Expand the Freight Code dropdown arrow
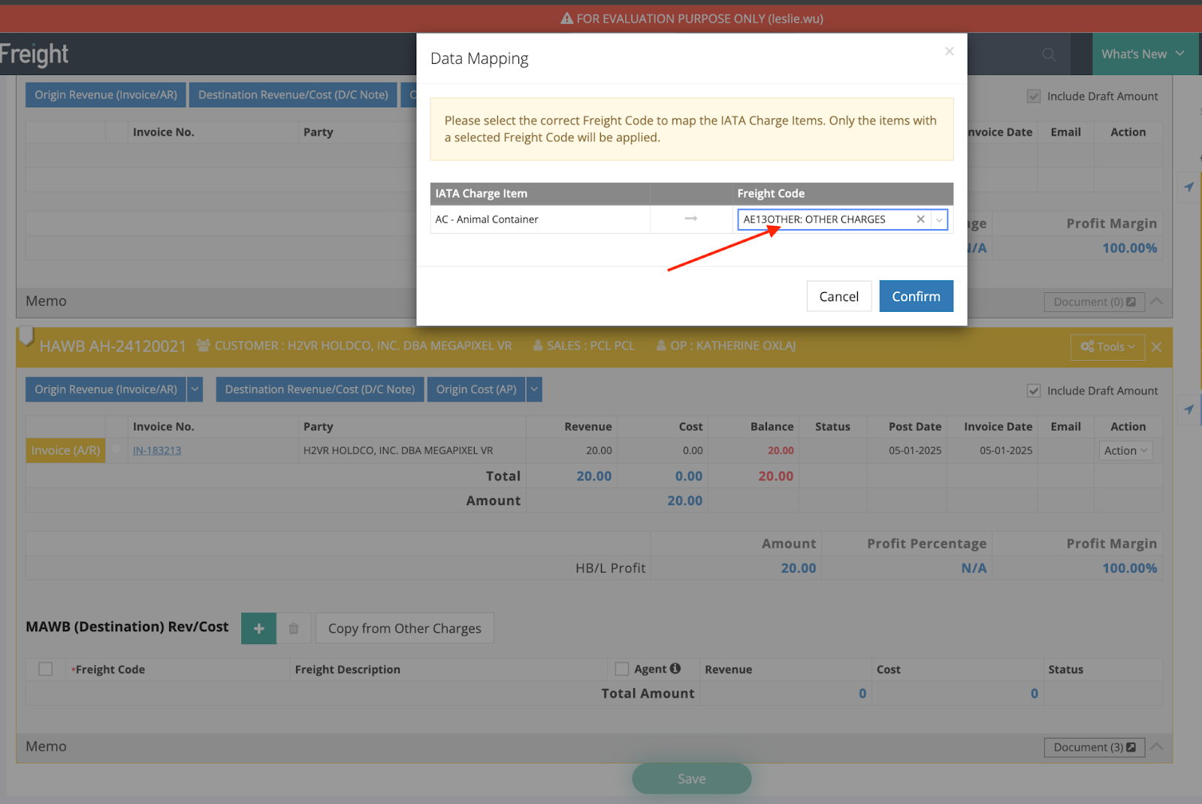The height and width of the screenshot is (804, 1202). point(939,219)
